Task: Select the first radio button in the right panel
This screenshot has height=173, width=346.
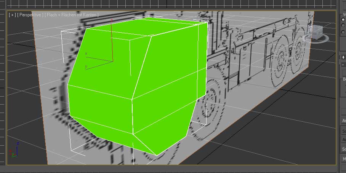Action: [x=343, y=19]
